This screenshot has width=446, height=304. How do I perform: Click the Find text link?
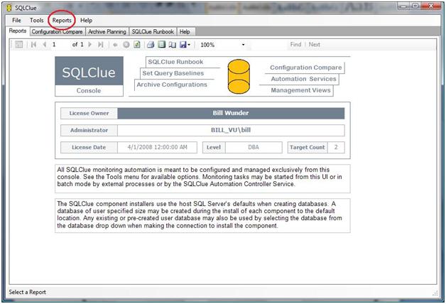(x=295, y=44)
